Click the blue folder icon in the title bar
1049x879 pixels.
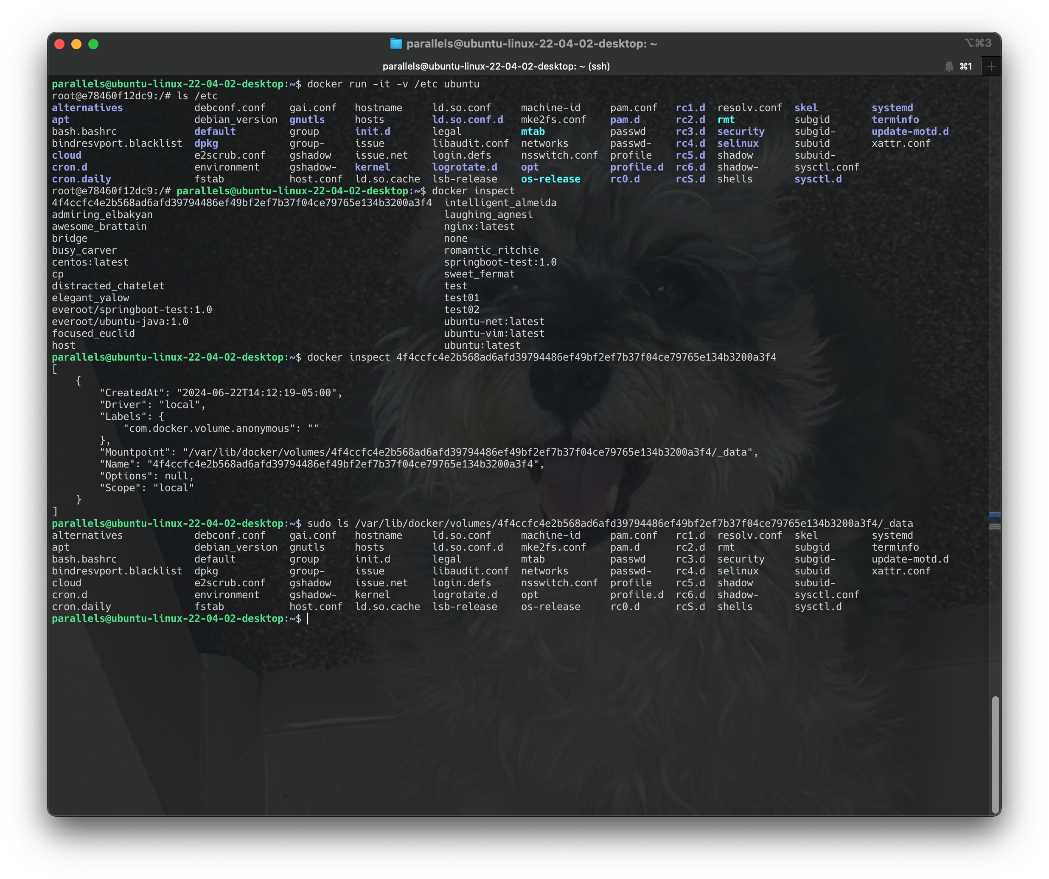396,43
